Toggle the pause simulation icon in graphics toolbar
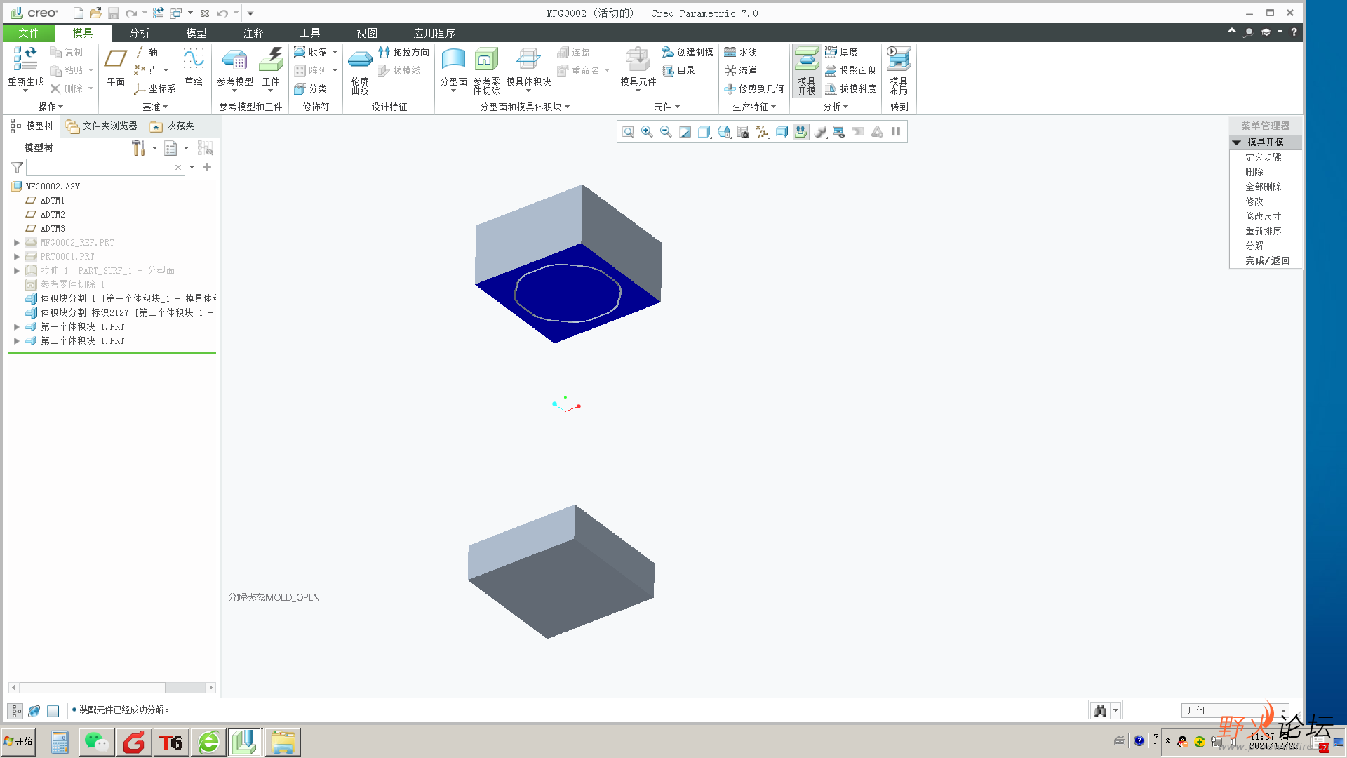 tap(896, 132)
